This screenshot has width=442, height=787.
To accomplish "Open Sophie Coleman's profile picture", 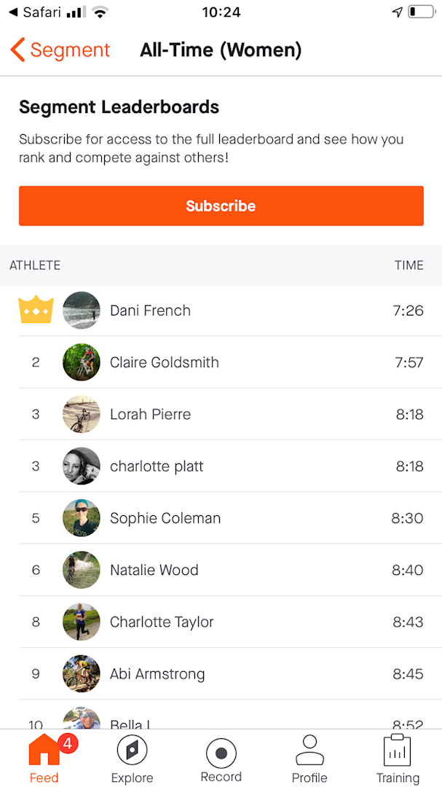I will (82, 518).
